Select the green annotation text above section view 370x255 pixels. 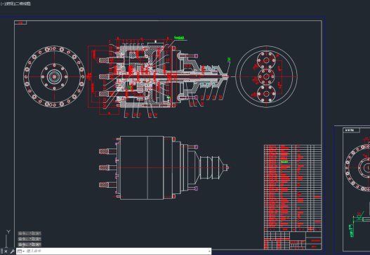(x=179, y=37)
